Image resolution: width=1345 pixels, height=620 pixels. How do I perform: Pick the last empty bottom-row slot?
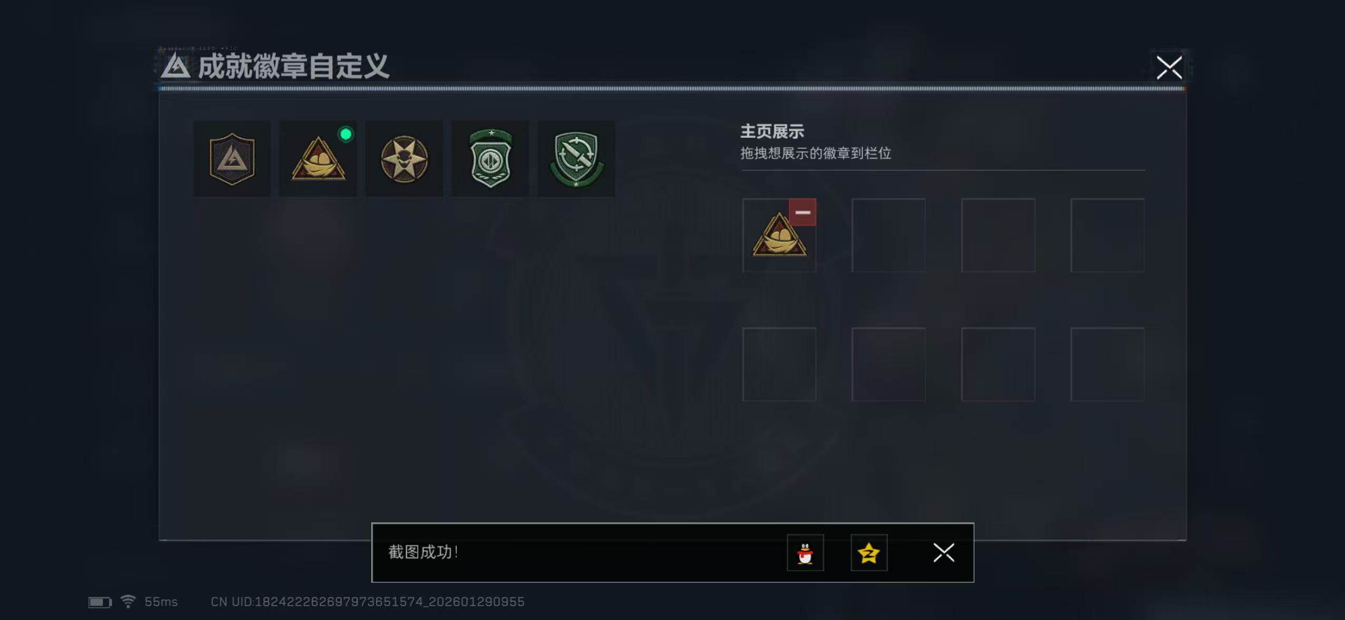(1107, 364)
